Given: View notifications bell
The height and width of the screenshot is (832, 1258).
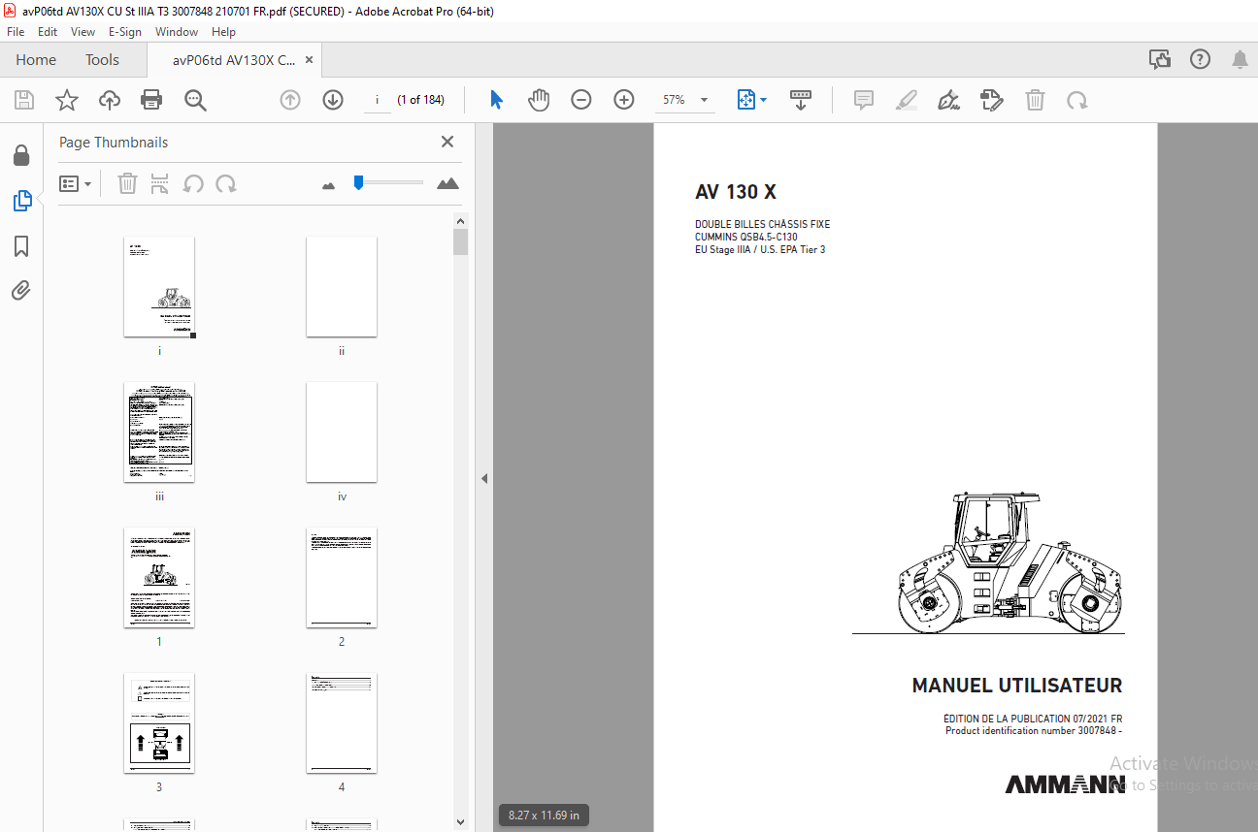Looking at the screenshot, I should pos(1240,60).
